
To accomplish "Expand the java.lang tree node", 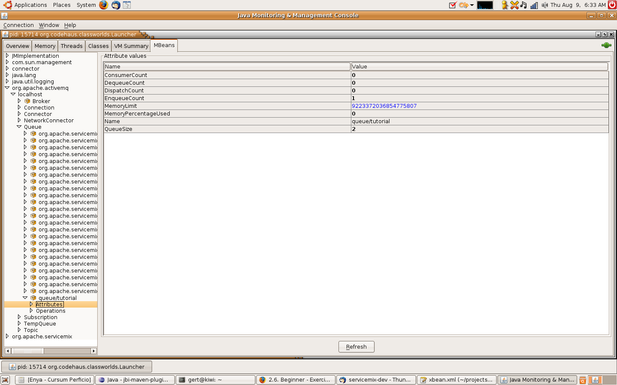I will click(7, 75).
